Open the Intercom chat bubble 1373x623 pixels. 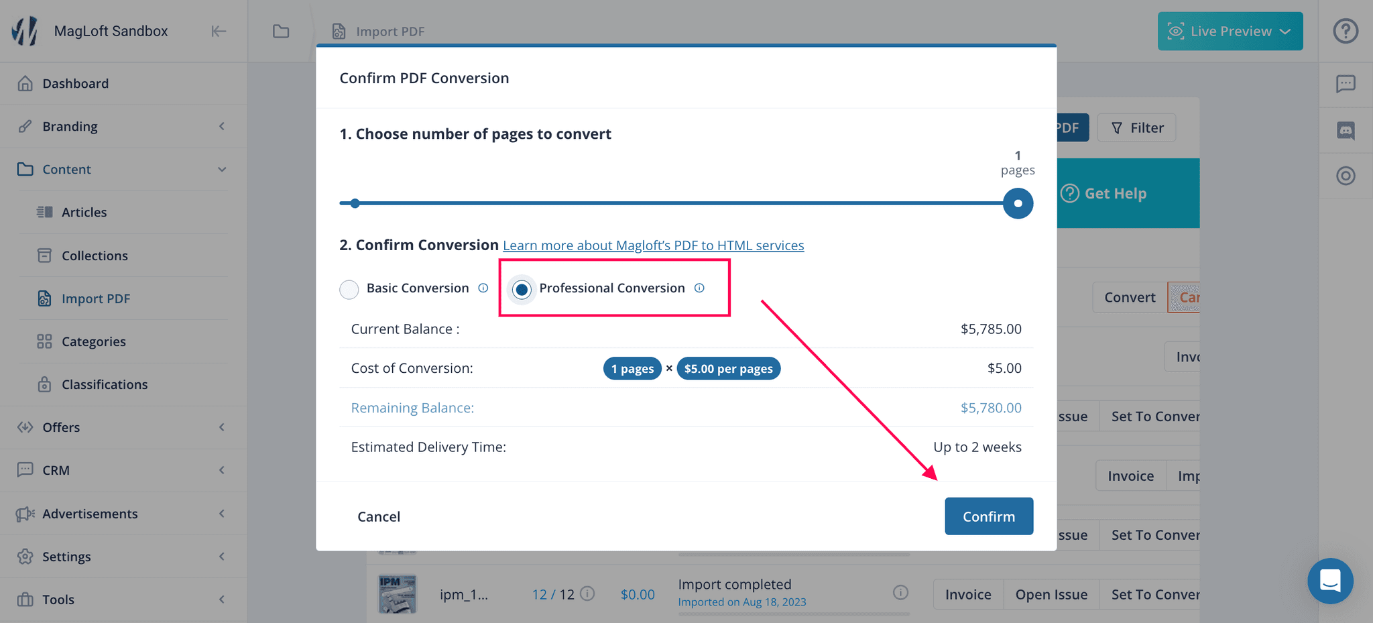[x=1330, y=581]
